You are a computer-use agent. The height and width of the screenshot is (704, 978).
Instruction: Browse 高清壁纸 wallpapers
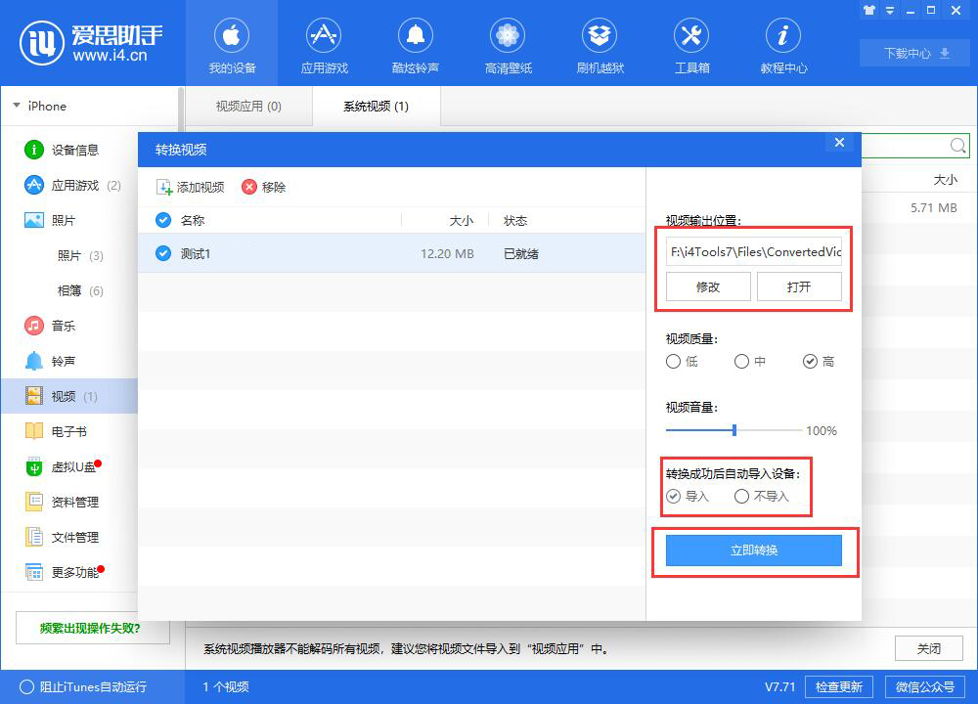507,43
